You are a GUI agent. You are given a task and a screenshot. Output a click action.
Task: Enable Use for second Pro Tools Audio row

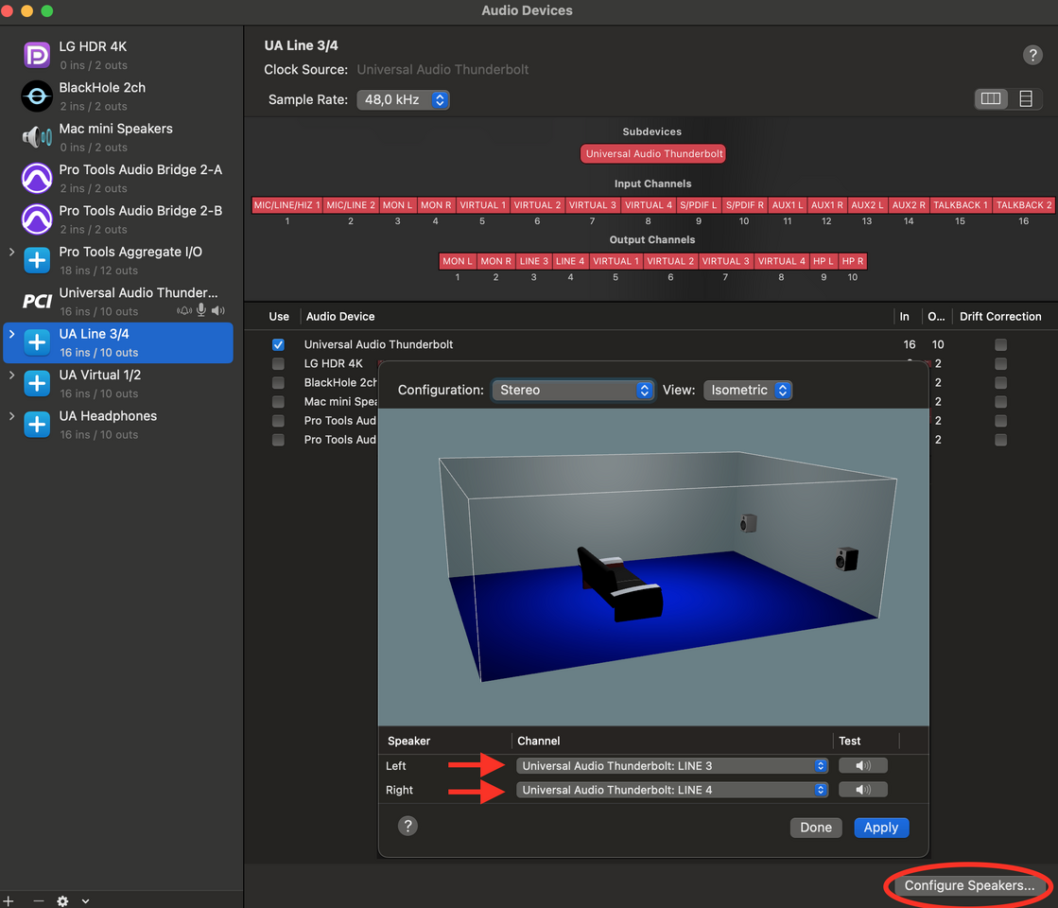[x=278, y=440]
